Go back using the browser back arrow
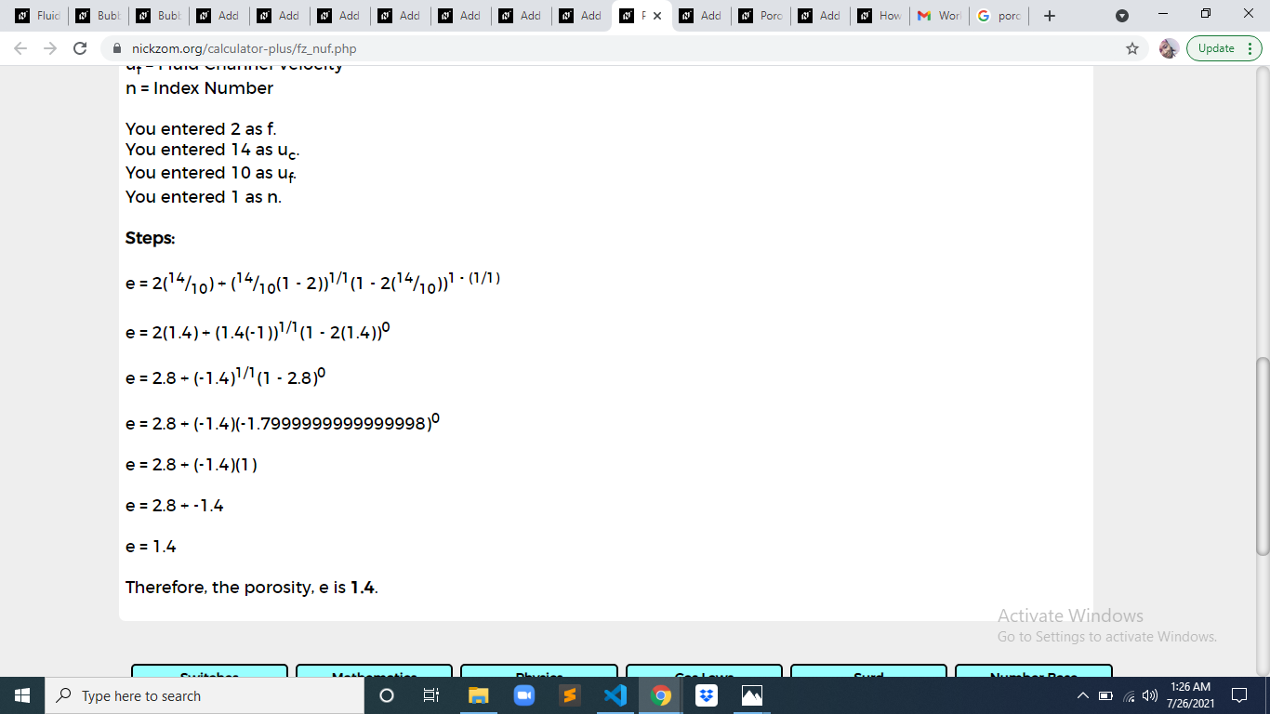This screenshot has width=1270, height=714. click(x=22, y=48)
